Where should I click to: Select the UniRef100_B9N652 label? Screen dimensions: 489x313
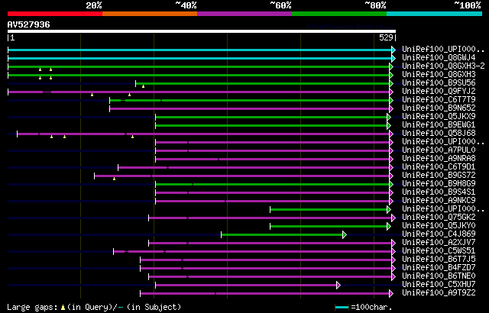coord(439,108)
